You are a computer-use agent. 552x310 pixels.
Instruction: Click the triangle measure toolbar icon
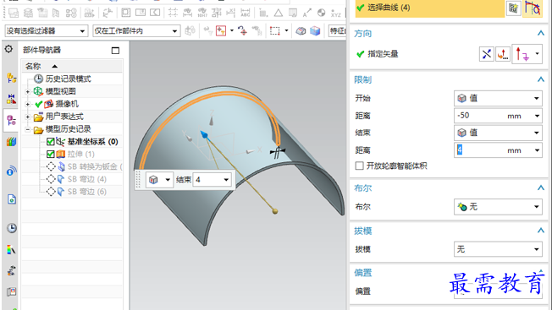tap(278, 13)
